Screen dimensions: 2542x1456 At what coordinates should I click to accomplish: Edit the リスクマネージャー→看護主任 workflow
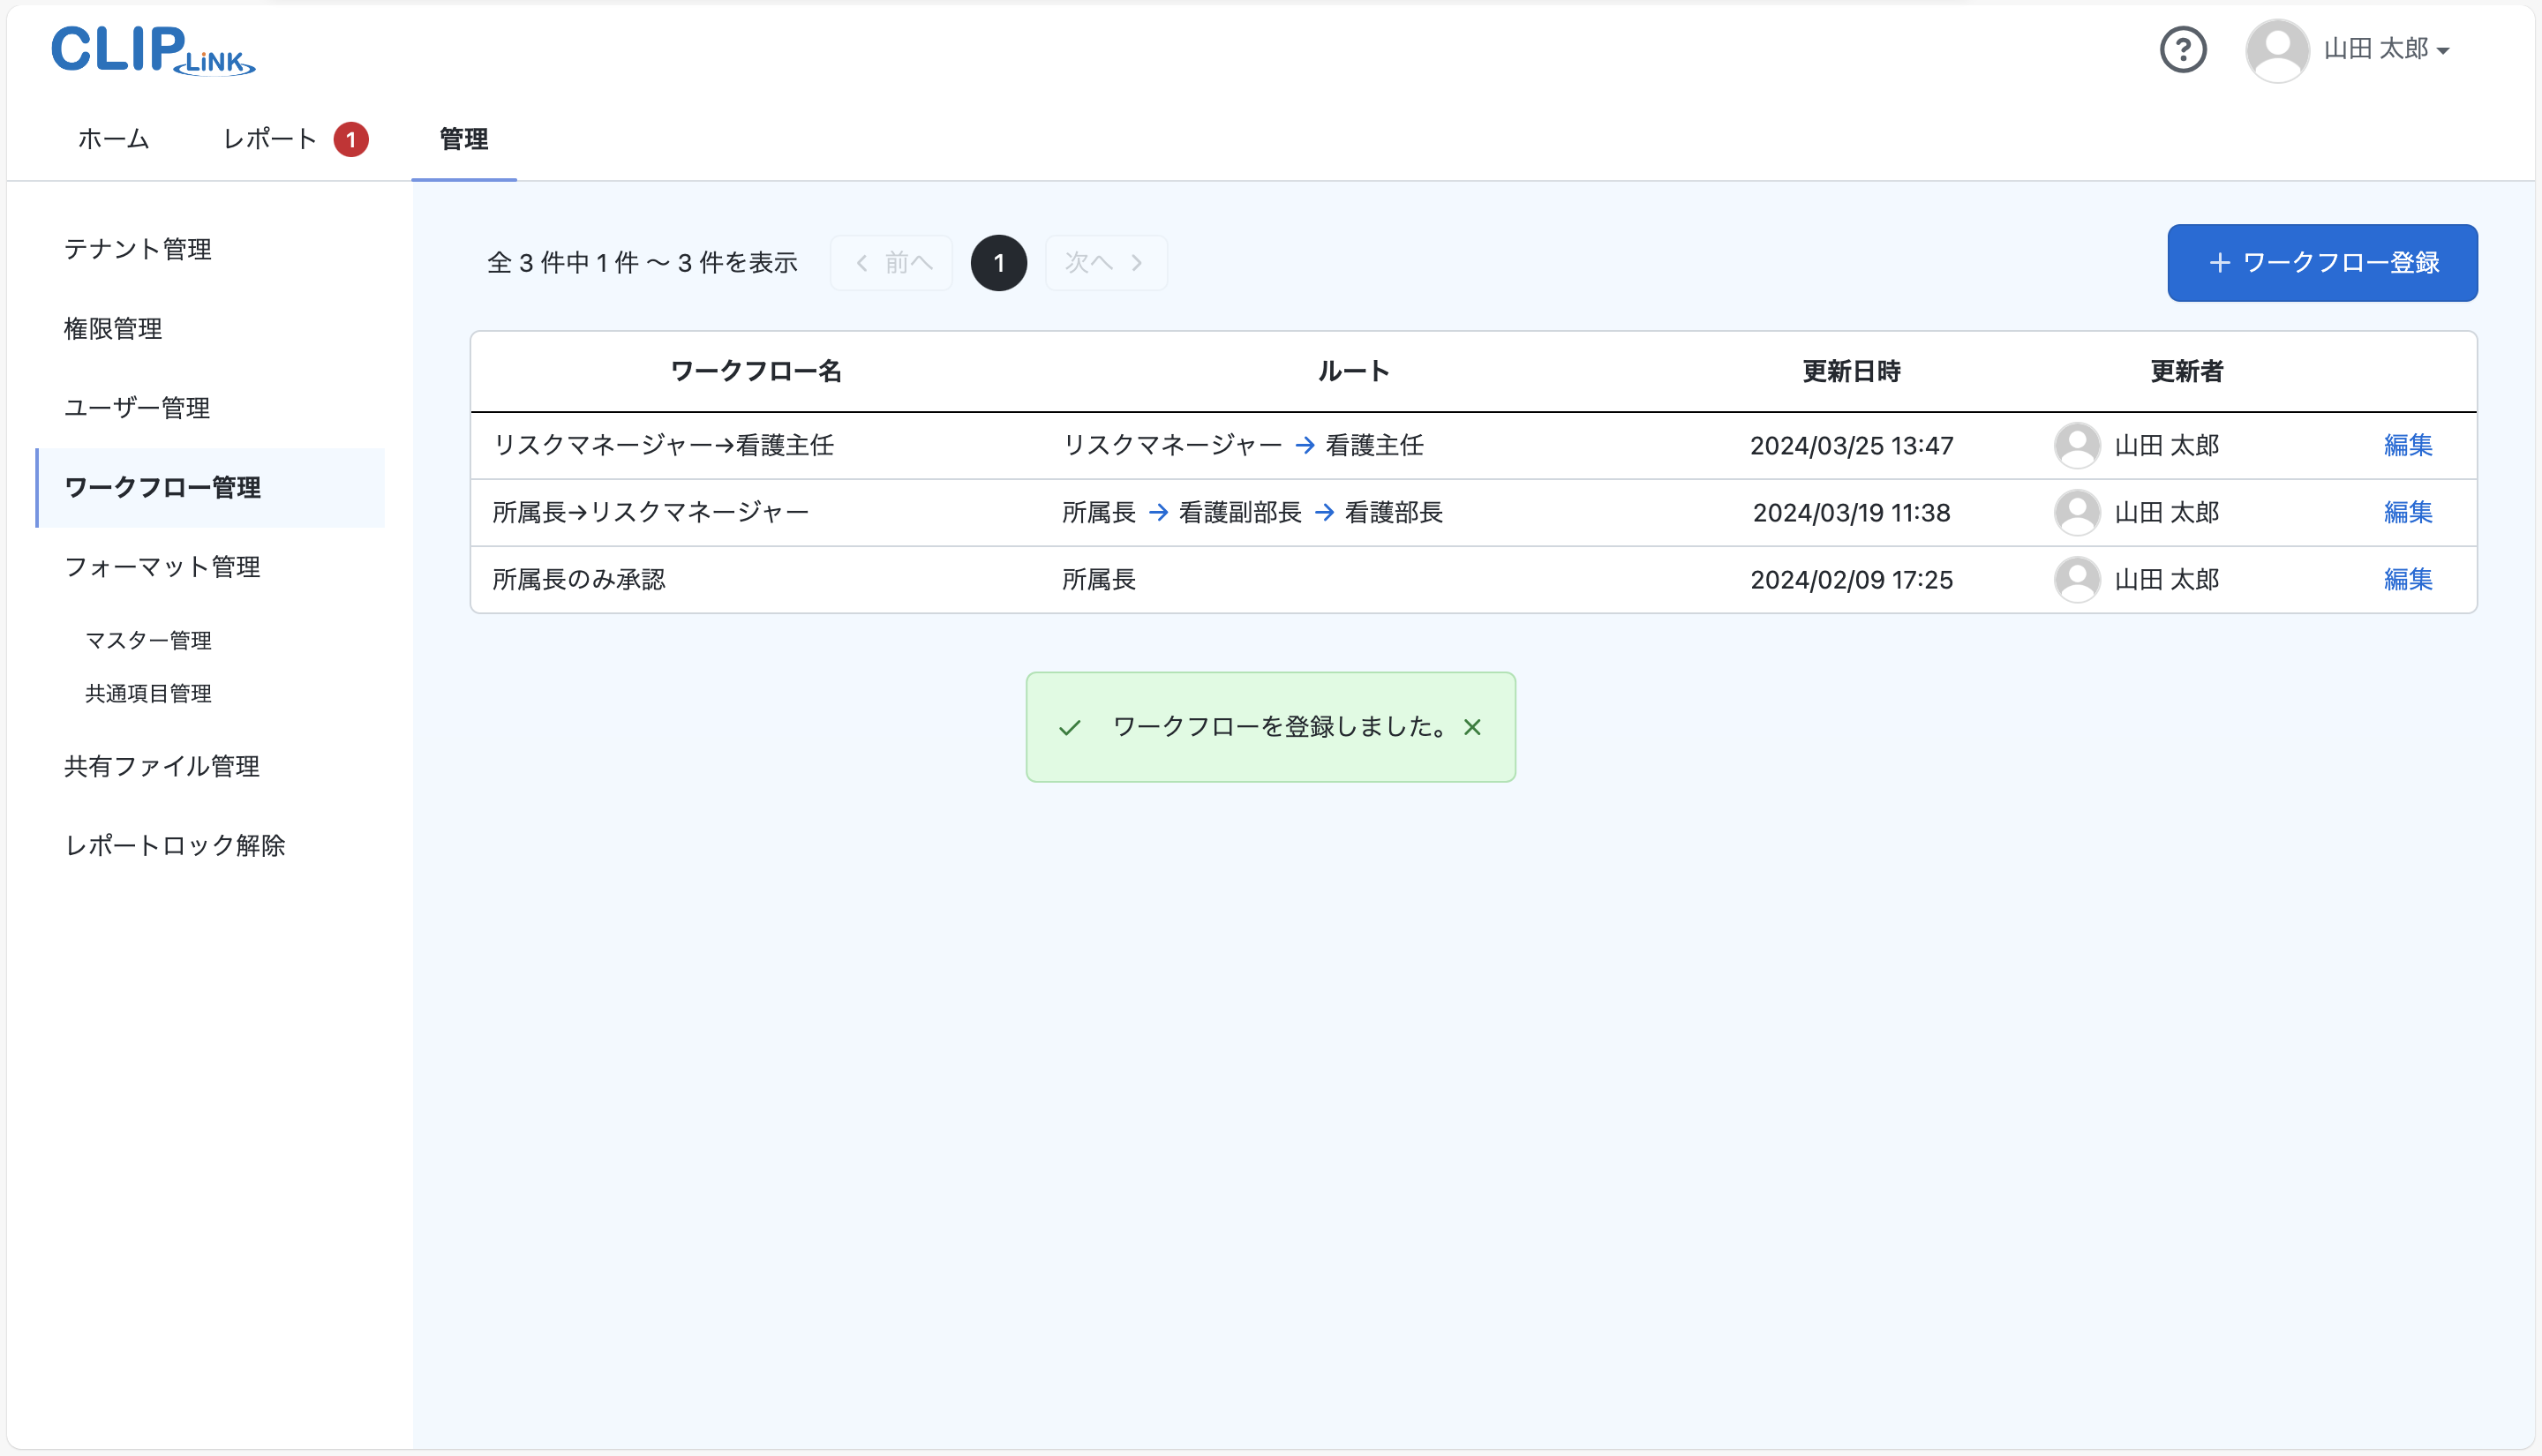coord(2408,446)
